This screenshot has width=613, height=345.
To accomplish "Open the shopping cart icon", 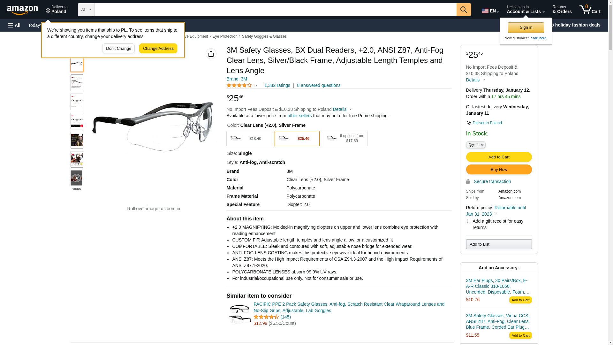I will coord(590,10).
